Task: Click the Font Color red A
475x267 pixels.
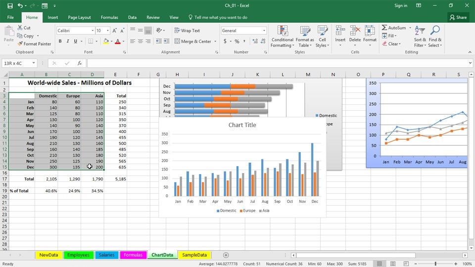Action: click(x=118, y=41)
